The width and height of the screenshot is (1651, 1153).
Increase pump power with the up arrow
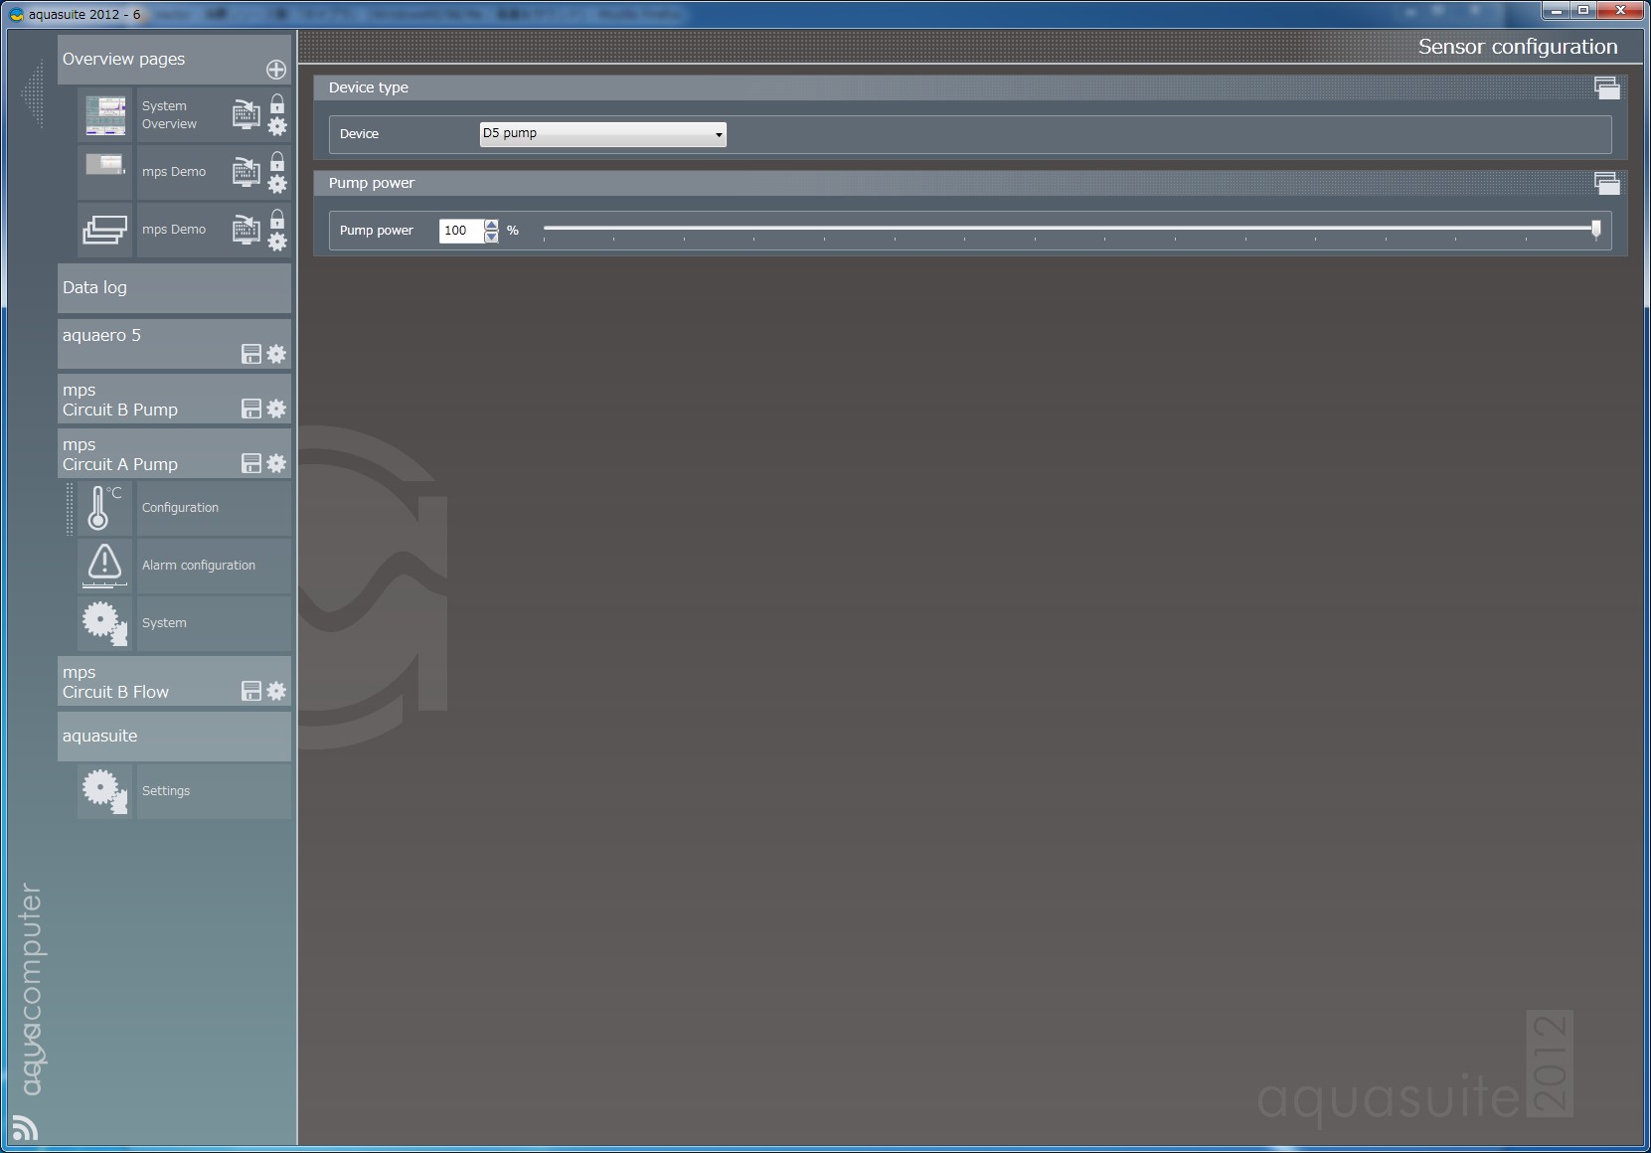491,225
